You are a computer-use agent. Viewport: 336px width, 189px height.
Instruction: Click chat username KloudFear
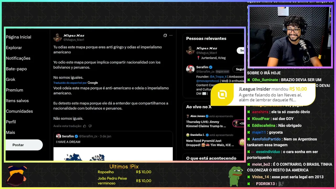pos(261,119)
